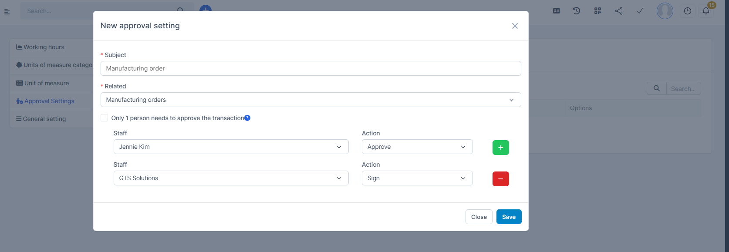
Task: Click the timesheet clock icon in header
Action: 687,11
